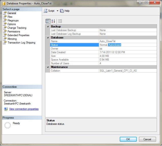
Task: Go to the Permissions page icon
Action: tap(5, 31)
